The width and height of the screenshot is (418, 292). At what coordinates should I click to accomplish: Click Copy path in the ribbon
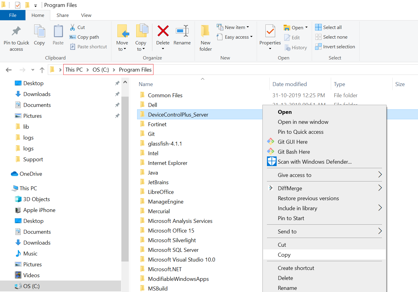click(84, 37)
